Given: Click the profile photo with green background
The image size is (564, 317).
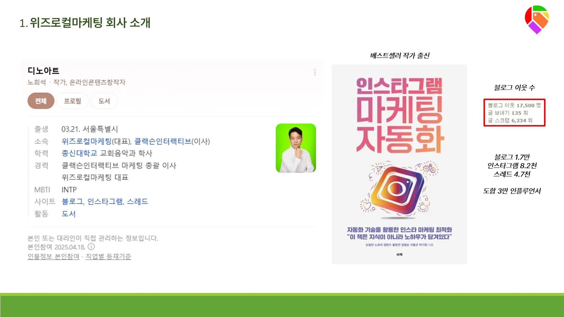Looking at the screenshot, I should [x=296, y=148].
